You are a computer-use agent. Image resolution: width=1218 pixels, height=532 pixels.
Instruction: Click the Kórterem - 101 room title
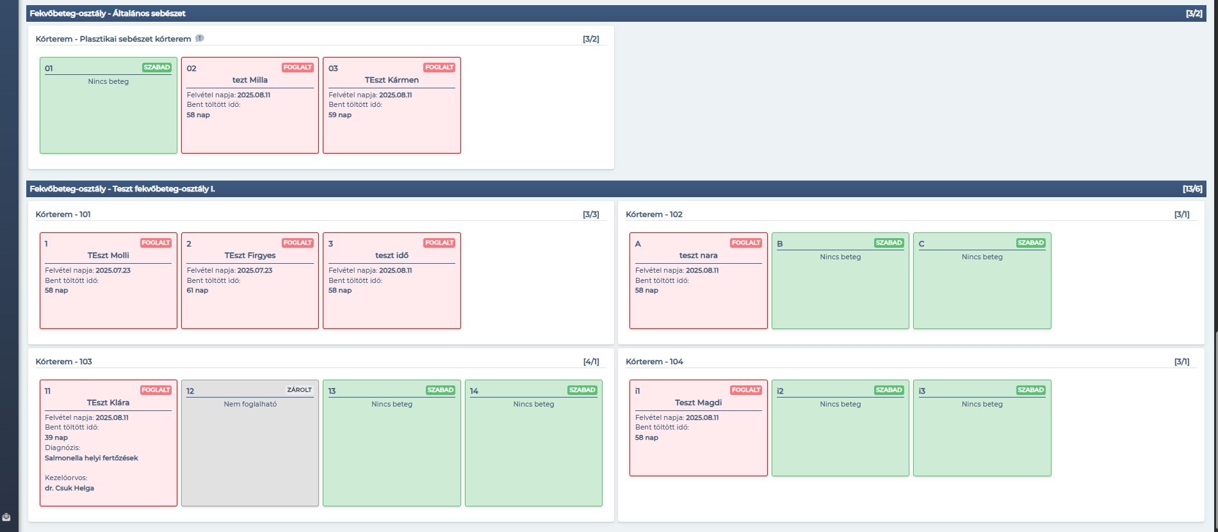click(x=63, y=214)
